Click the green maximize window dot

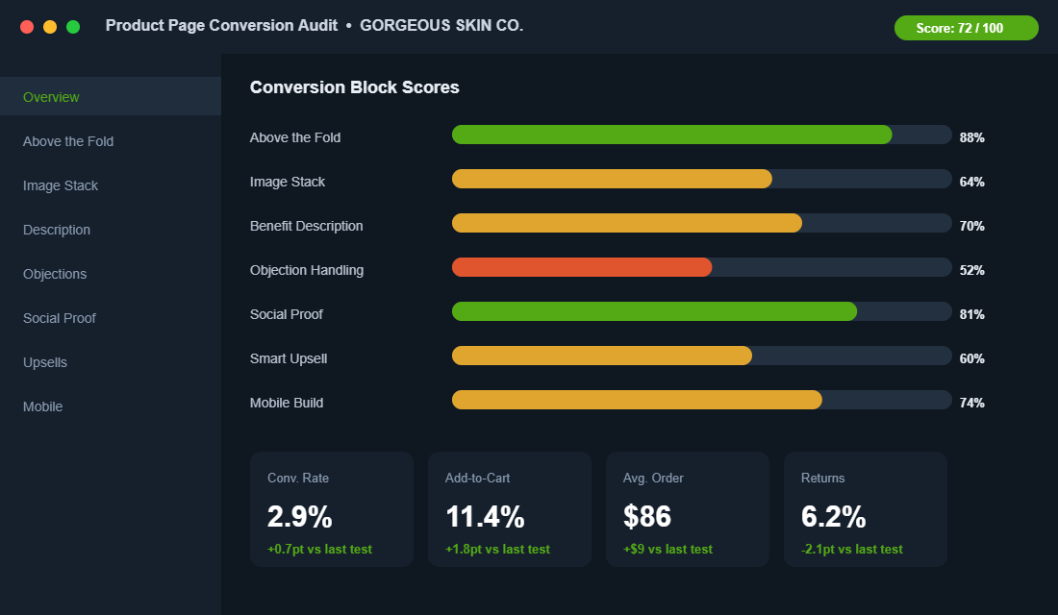tap(73, 27)
